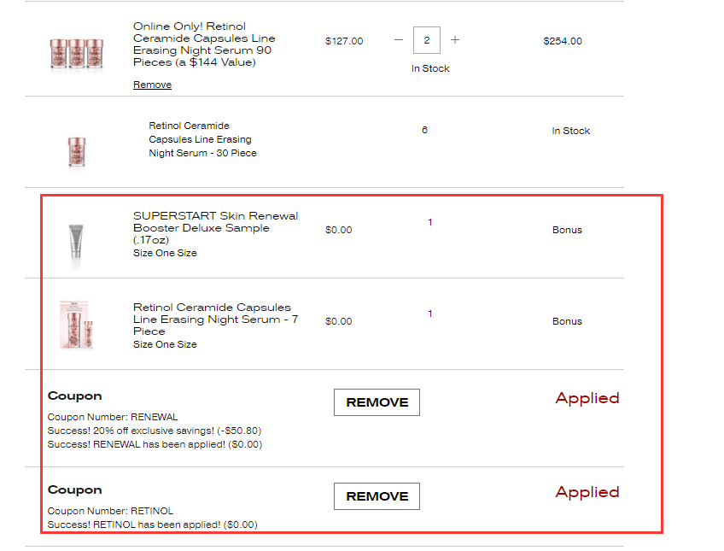Viewport: 724px width, 551px height.
Task: Decrease quantity with the minus icon
Action: pyautogui.click(x=399, y=40)
